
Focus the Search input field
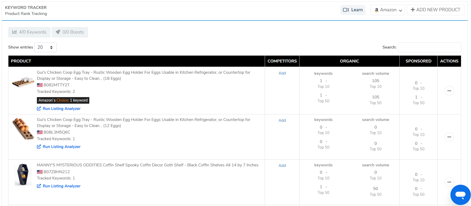429,47
